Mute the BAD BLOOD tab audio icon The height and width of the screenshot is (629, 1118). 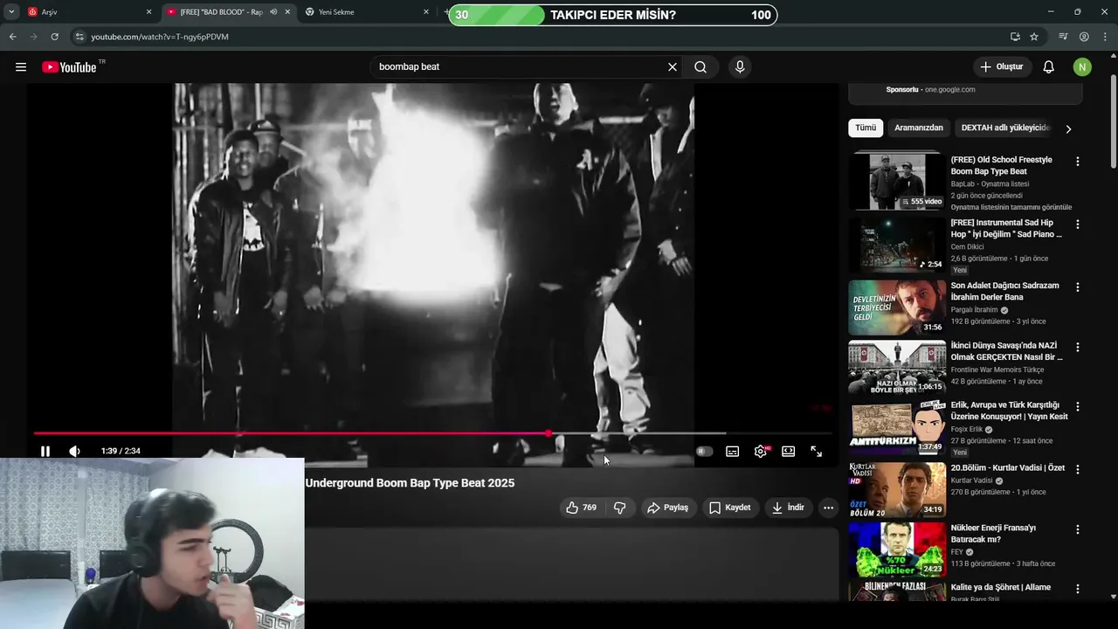pos(273,12)
